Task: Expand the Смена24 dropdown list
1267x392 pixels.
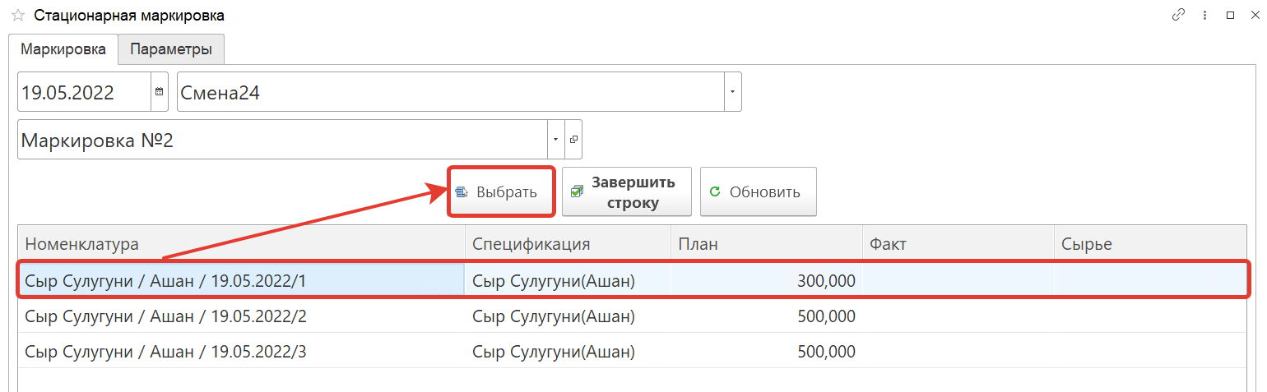Action: click(x=732, y=92)
